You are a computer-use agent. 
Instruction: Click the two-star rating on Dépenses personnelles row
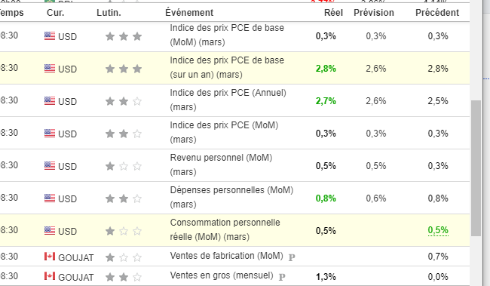[x=124, y=198]
